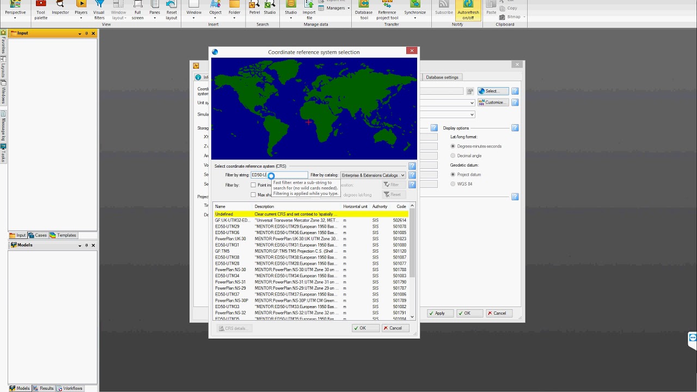697x392 pixels.
Task: Select Project datum radio button
Action: 453,175
